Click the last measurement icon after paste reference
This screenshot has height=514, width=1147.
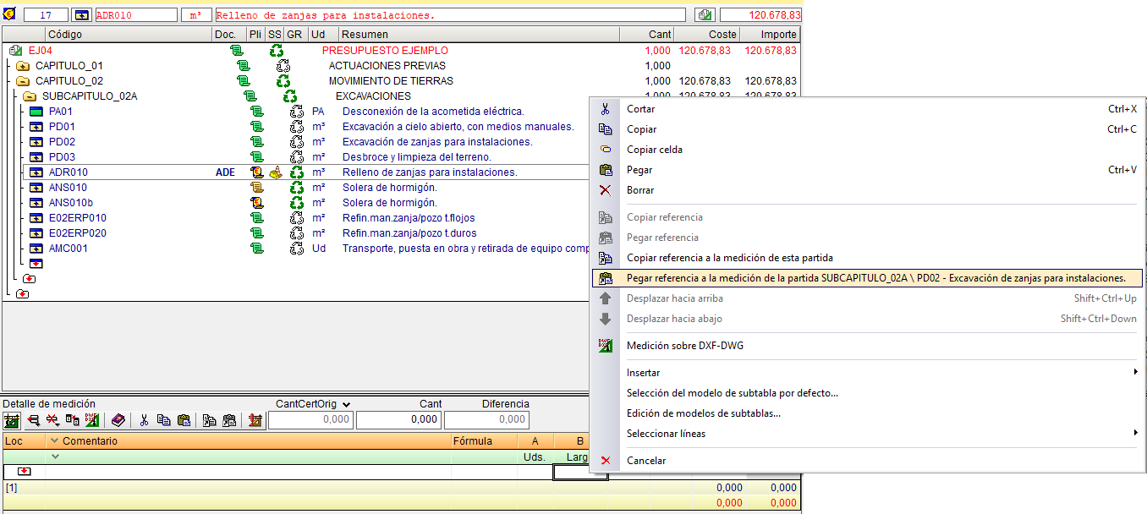[255, 420]
